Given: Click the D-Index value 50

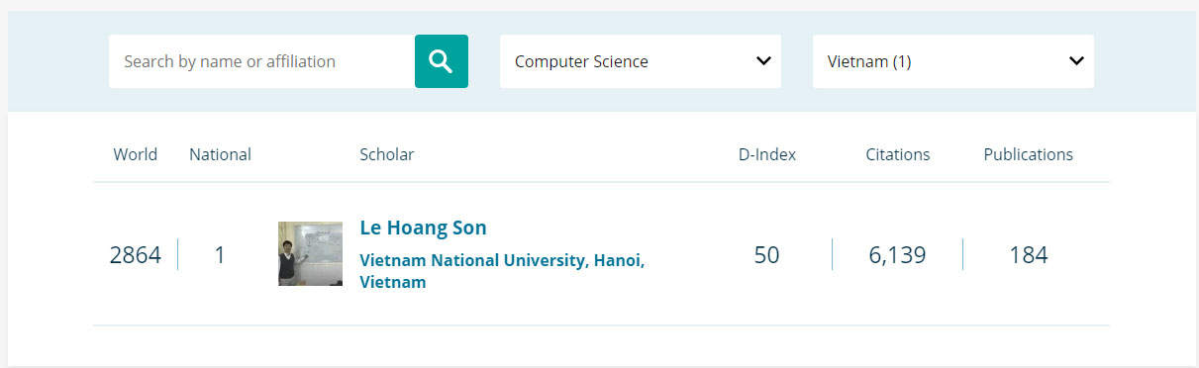Looking at the screenshot, I should pos(767,255).
